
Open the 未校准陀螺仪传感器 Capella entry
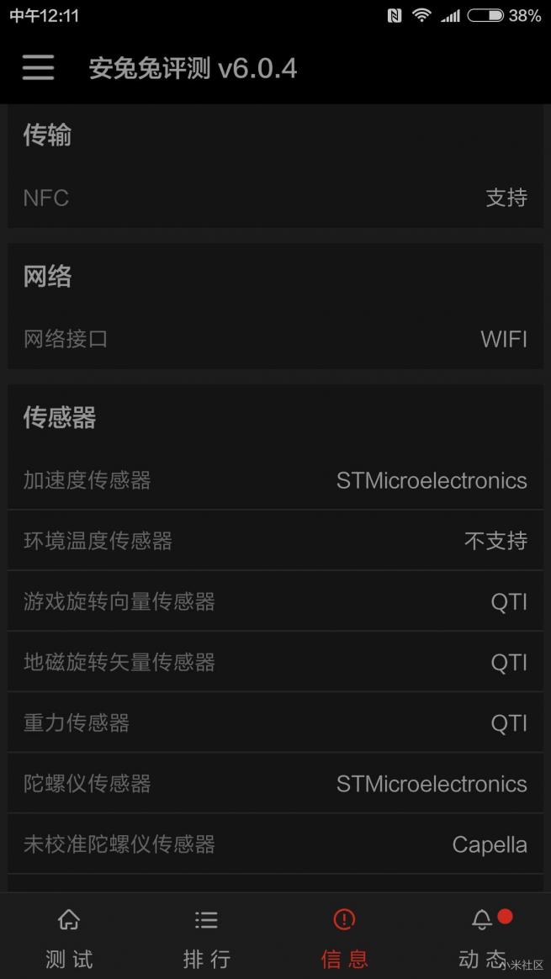click(275, 844)
